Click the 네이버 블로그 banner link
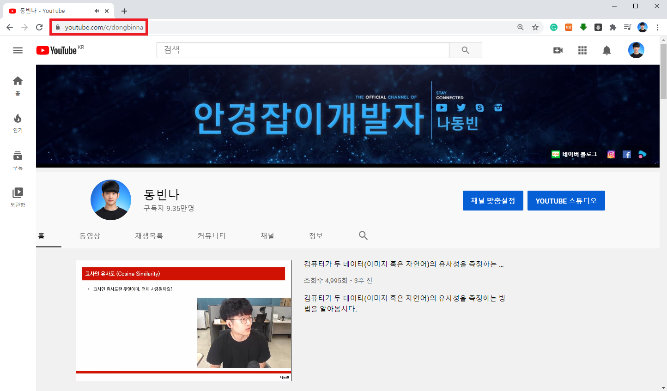Image resolution: width=667 pixels, height=391 pixels. click(x=574, y=155)
